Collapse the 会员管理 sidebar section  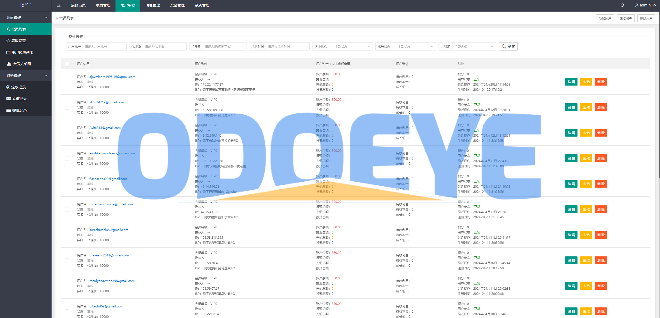coord(26,18)
